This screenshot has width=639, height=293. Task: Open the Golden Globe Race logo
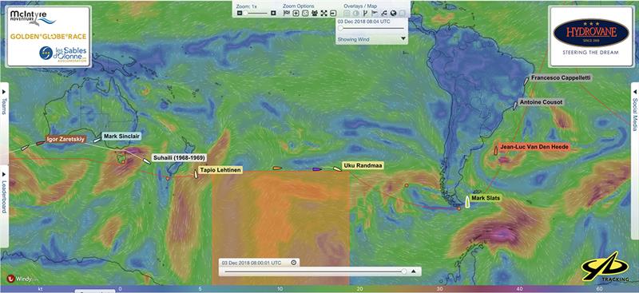[48, 36]
